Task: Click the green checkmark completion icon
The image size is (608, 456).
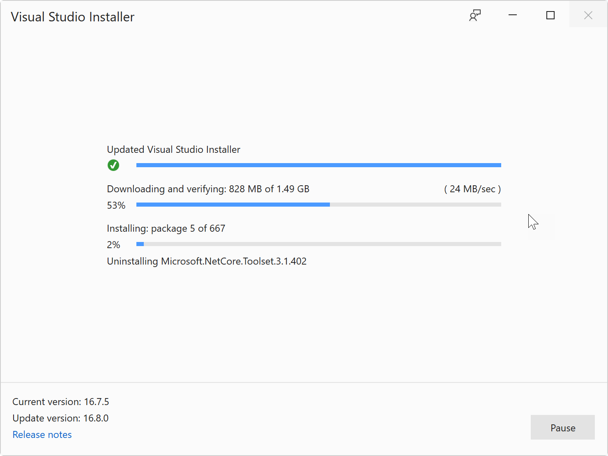Action: pyautogui.click(x=113, y=165)
